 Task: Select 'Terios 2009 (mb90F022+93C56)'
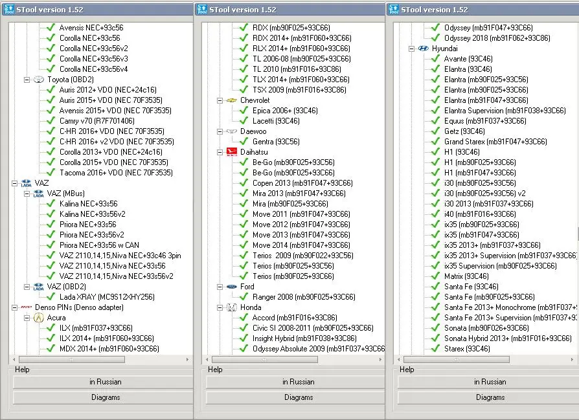click(303, 256)
